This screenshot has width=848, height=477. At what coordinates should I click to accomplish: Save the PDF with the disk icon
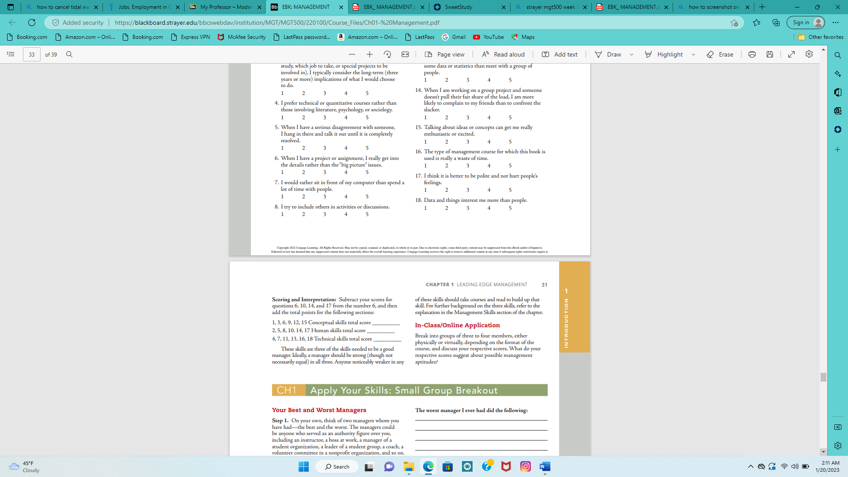click(x=770, y=54)
